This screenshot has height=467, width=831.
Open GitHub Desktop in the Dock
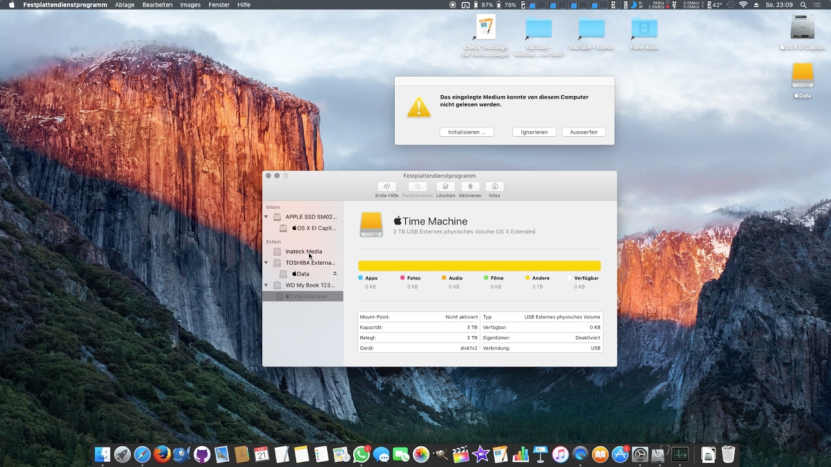pyautogui.click(x=202, y=455)
